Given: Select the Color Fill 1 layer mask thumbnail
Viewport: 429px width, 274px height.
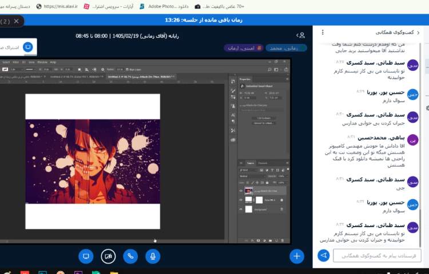Looking at the screenshot, I should [259, 200].
